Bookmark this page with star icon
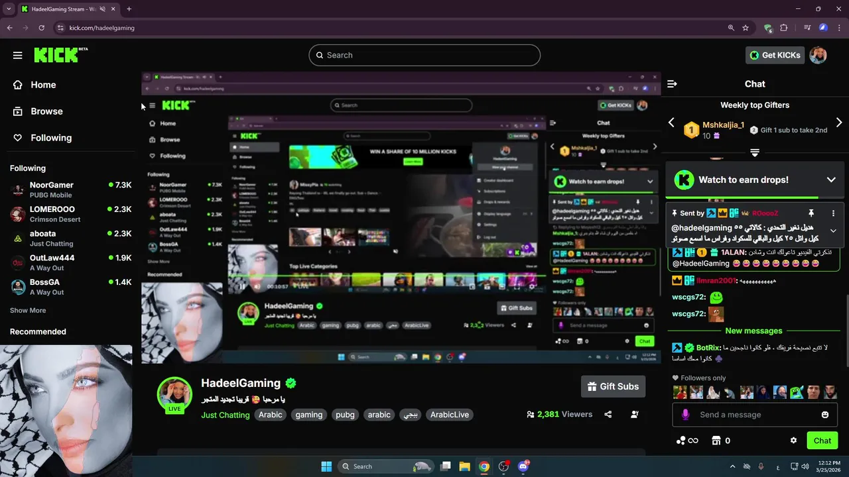This screenshot has width=849, height=477. click(x=746, y=28)
